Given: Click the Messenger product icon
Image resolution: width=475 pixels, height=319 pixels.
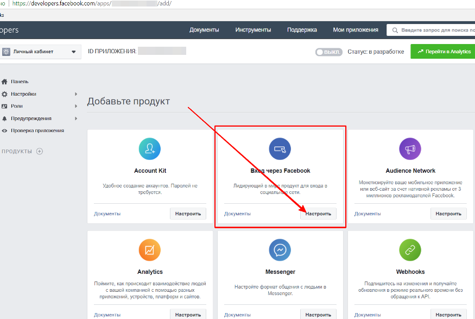Looking at the screenshot, I should [x=280, y=250].
